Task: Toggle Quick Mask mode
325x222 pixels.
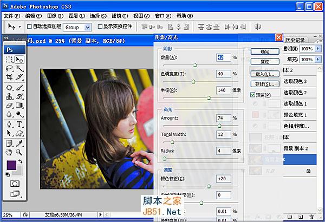Action: (x=15, y=184)
